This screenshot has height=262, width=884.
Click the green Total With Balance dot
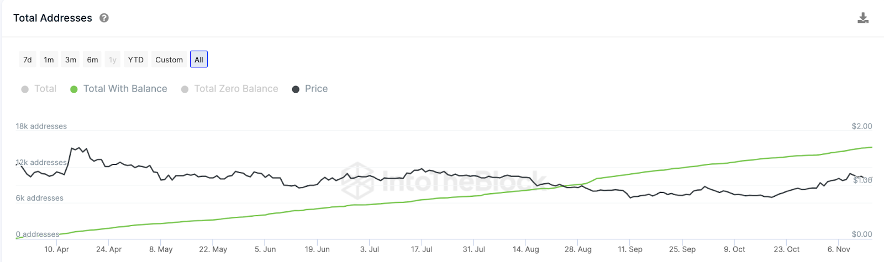(x=74, y=89)
